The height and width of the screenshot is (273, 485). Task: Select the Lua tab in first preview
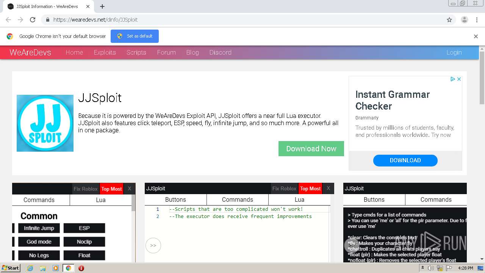101,200
